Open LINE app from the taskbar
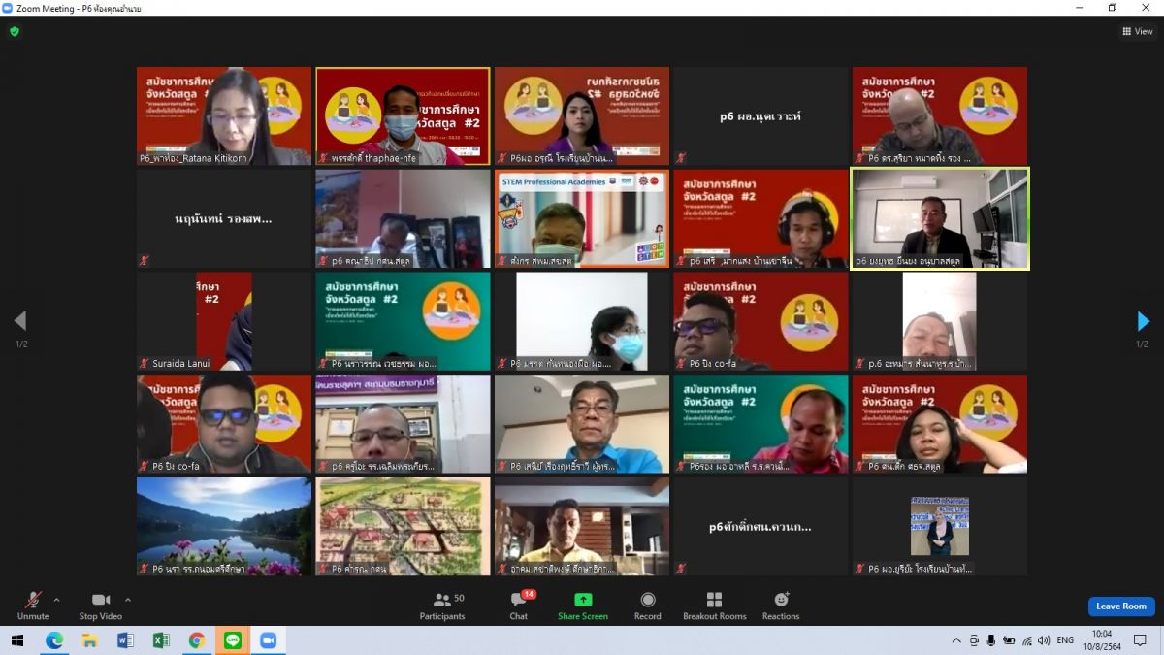 [x=232, y=640]
